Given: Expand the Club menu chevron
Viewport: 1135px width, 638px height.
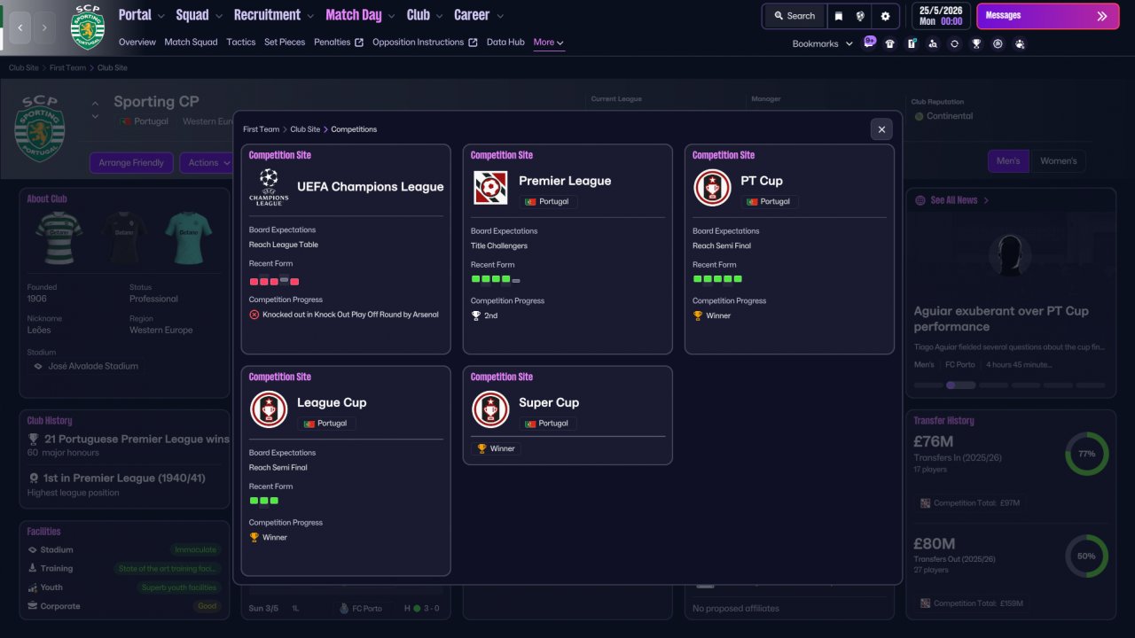Looking at the screenshot, I should (x=439, y=16).
